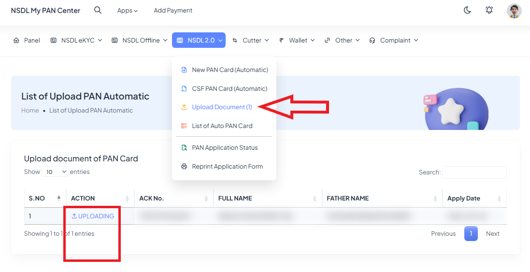Click the Panel home icon
Viewport: 530px width, 272px height.
(16, 40)
